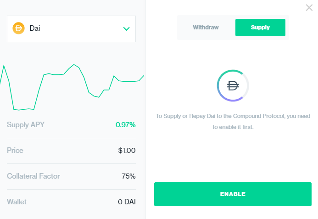Click the ENABLE button
The width and height of the screenshot is (318, 219).
click(233, 194)
